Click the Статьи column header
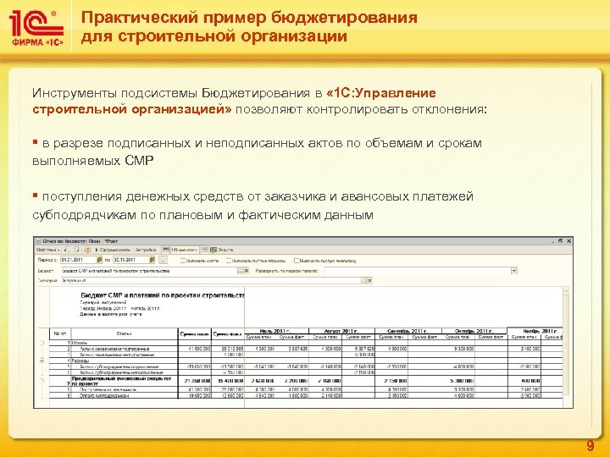 coord(124,333)
